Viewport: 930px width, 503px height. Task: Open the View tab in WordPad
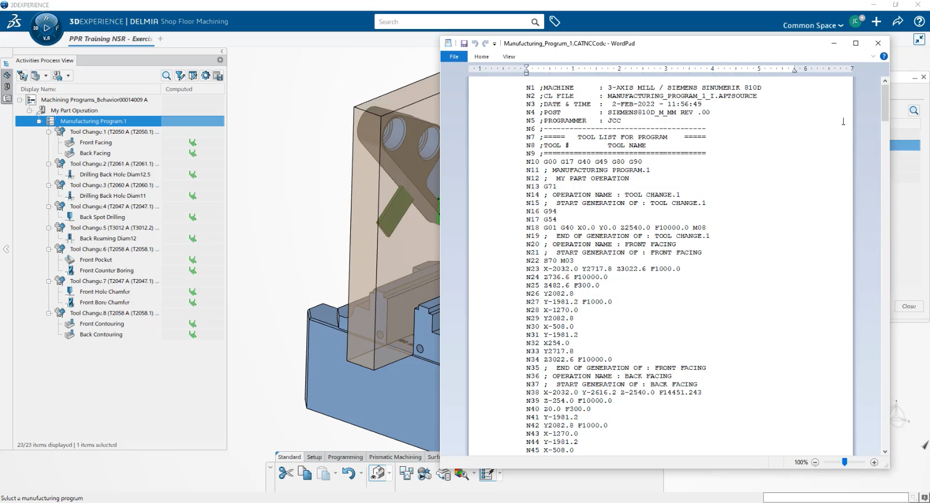point(509,56)
